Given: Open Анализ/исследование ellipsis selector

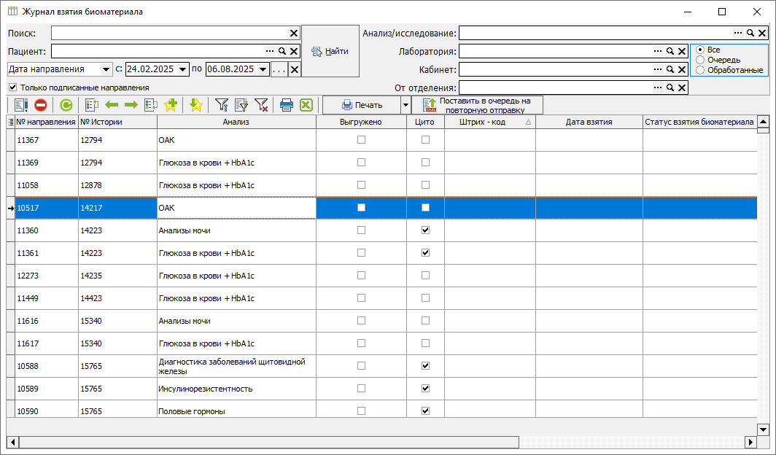Looking at the screenshot, I should (x=738, y=33).
